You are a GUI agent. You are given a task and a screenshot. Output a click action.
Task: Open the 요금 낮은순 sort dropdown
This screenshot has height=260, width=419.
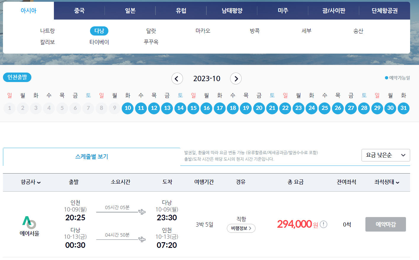pyautogui.click(x=386, y=155)
